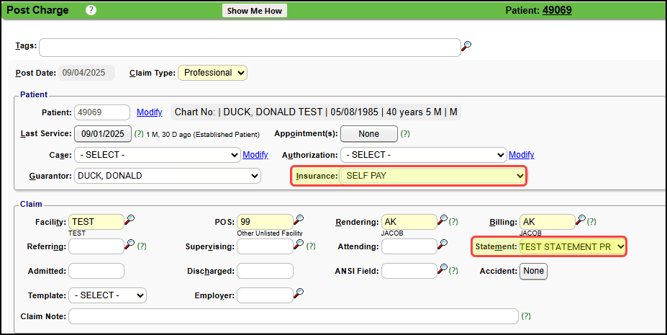Click the POS search magnifier icon
Image resolution: width=667 pixels, height=335 pixels.
click(298, 220)
